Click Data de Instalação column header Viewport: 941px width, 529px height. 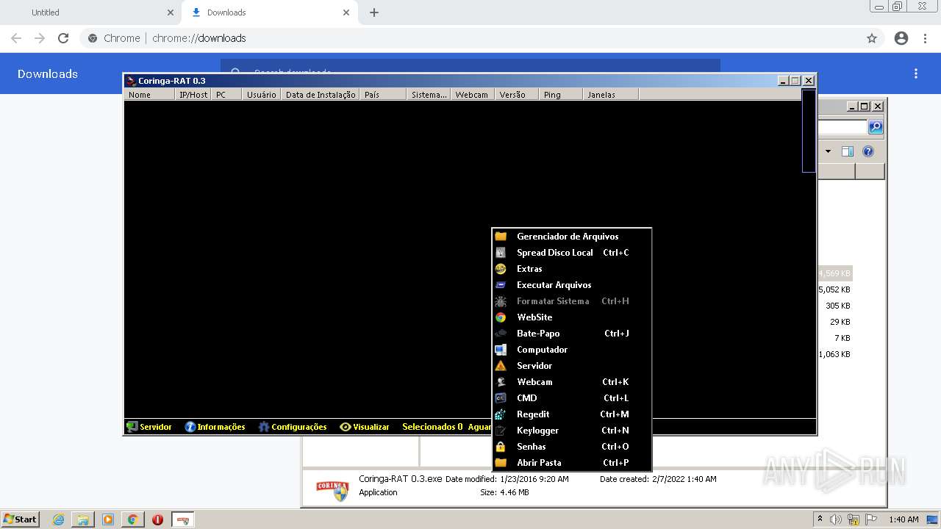point(321,95)
